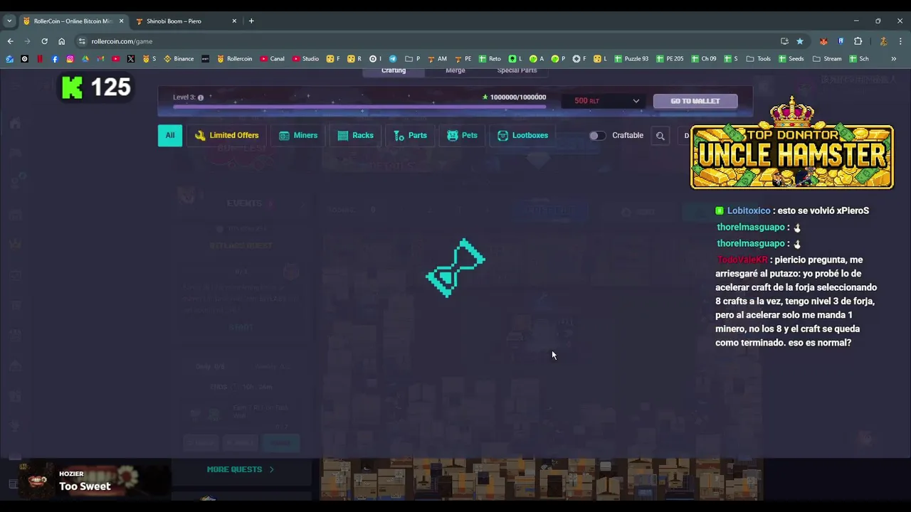Image resolution: width=911 pixels, height=512 pixels.
Task: Show the Miners category
Action: tap(298, 135)
